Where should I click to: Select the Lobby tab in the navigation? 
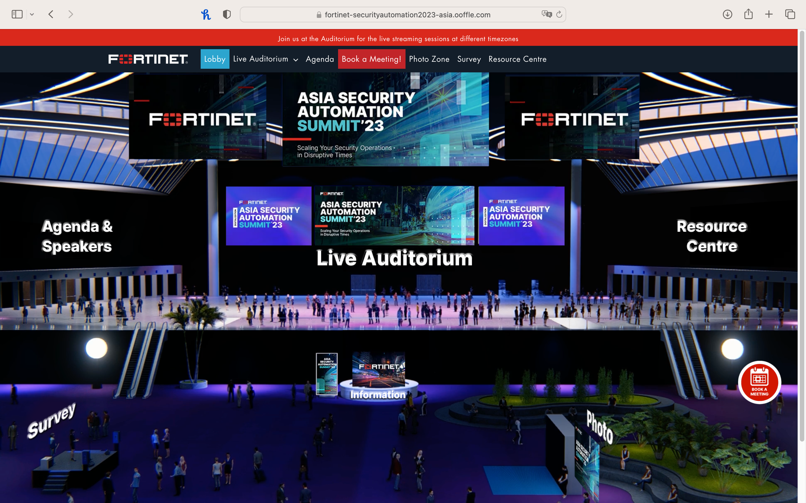[x=214, y=59]
